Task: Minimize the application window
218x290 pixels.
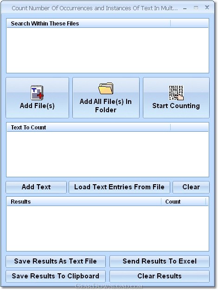Action: pyautogui.click(x=185, y=8)
